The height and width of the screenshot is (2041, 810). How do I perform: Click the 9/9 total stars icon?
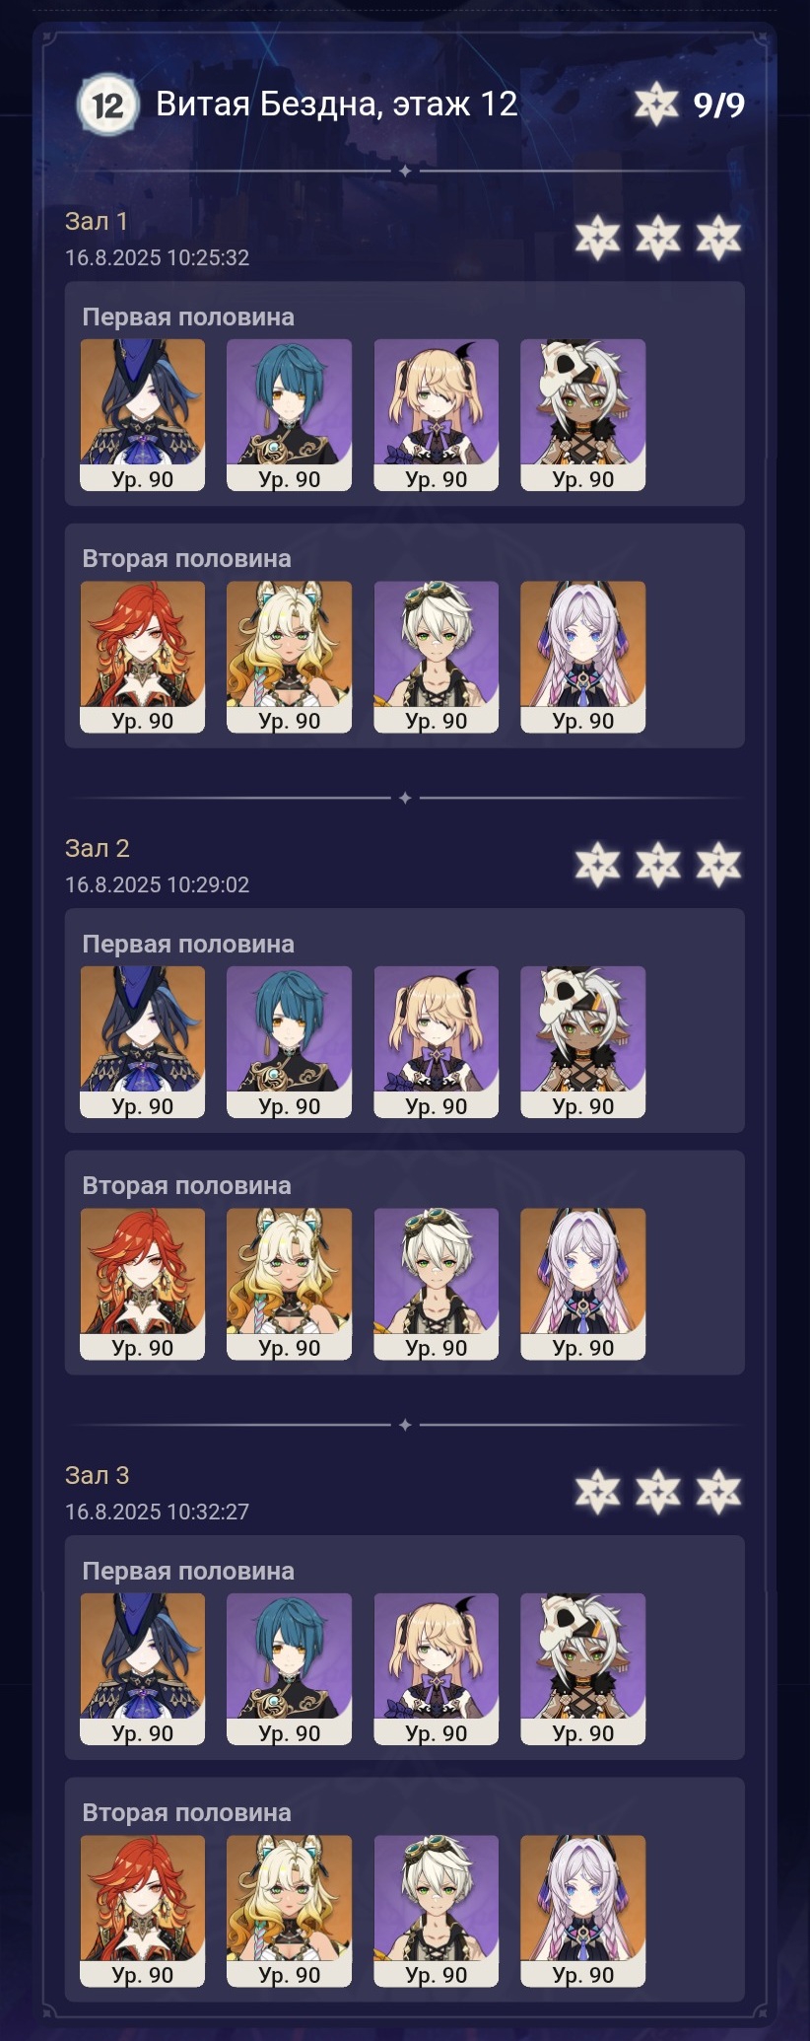coord(656,105)
